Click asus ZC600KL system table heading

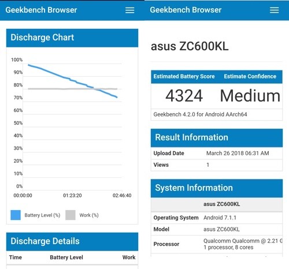(221, 204)
